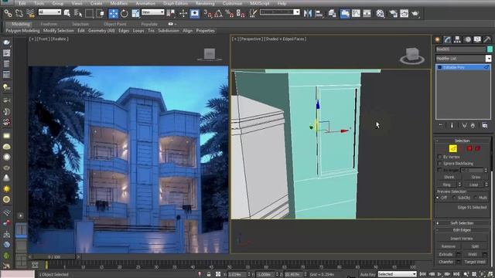Screen dimensions: 495x278
Task: Select Off preview selection radio
Action: pyautogui.click(x=438, y=198)
